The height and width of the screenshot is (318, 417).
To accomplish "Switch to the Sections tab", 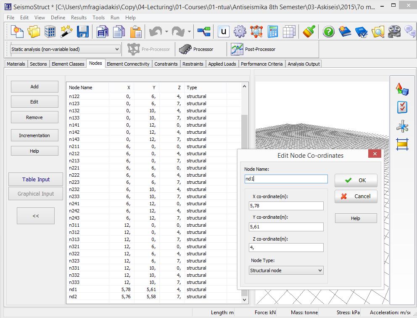I will click(x=38, y=64).
